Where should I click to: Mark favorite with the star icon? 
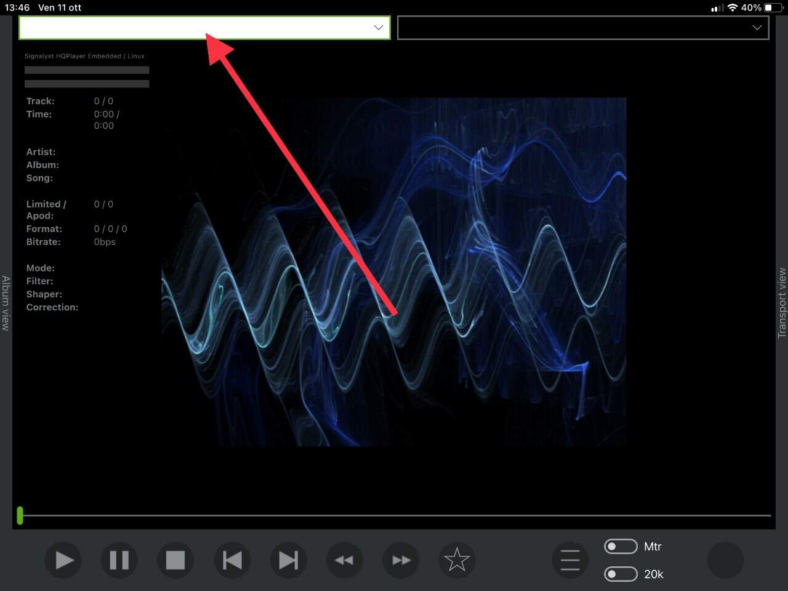pyautogui.click(x=457, y=560)
